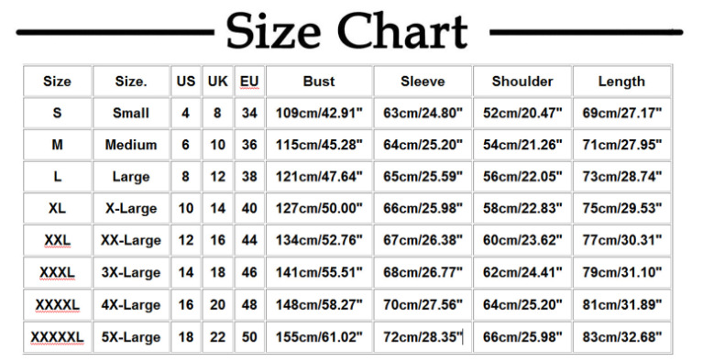Viewport: 703px width, 361px height.
Task: Click the 109cm/42.91" bust cell
Action: point(319,113)
